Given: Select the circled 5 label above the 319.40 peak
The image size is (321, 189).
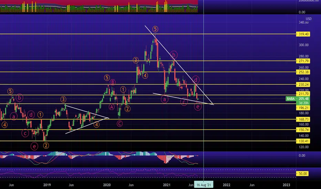Looking at the screenshot, I should pos(155,29).
